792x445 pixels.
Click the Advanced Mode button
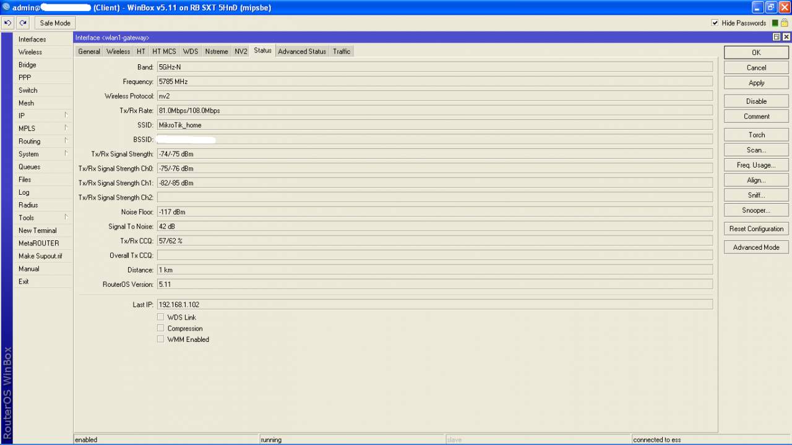(756, 247)
